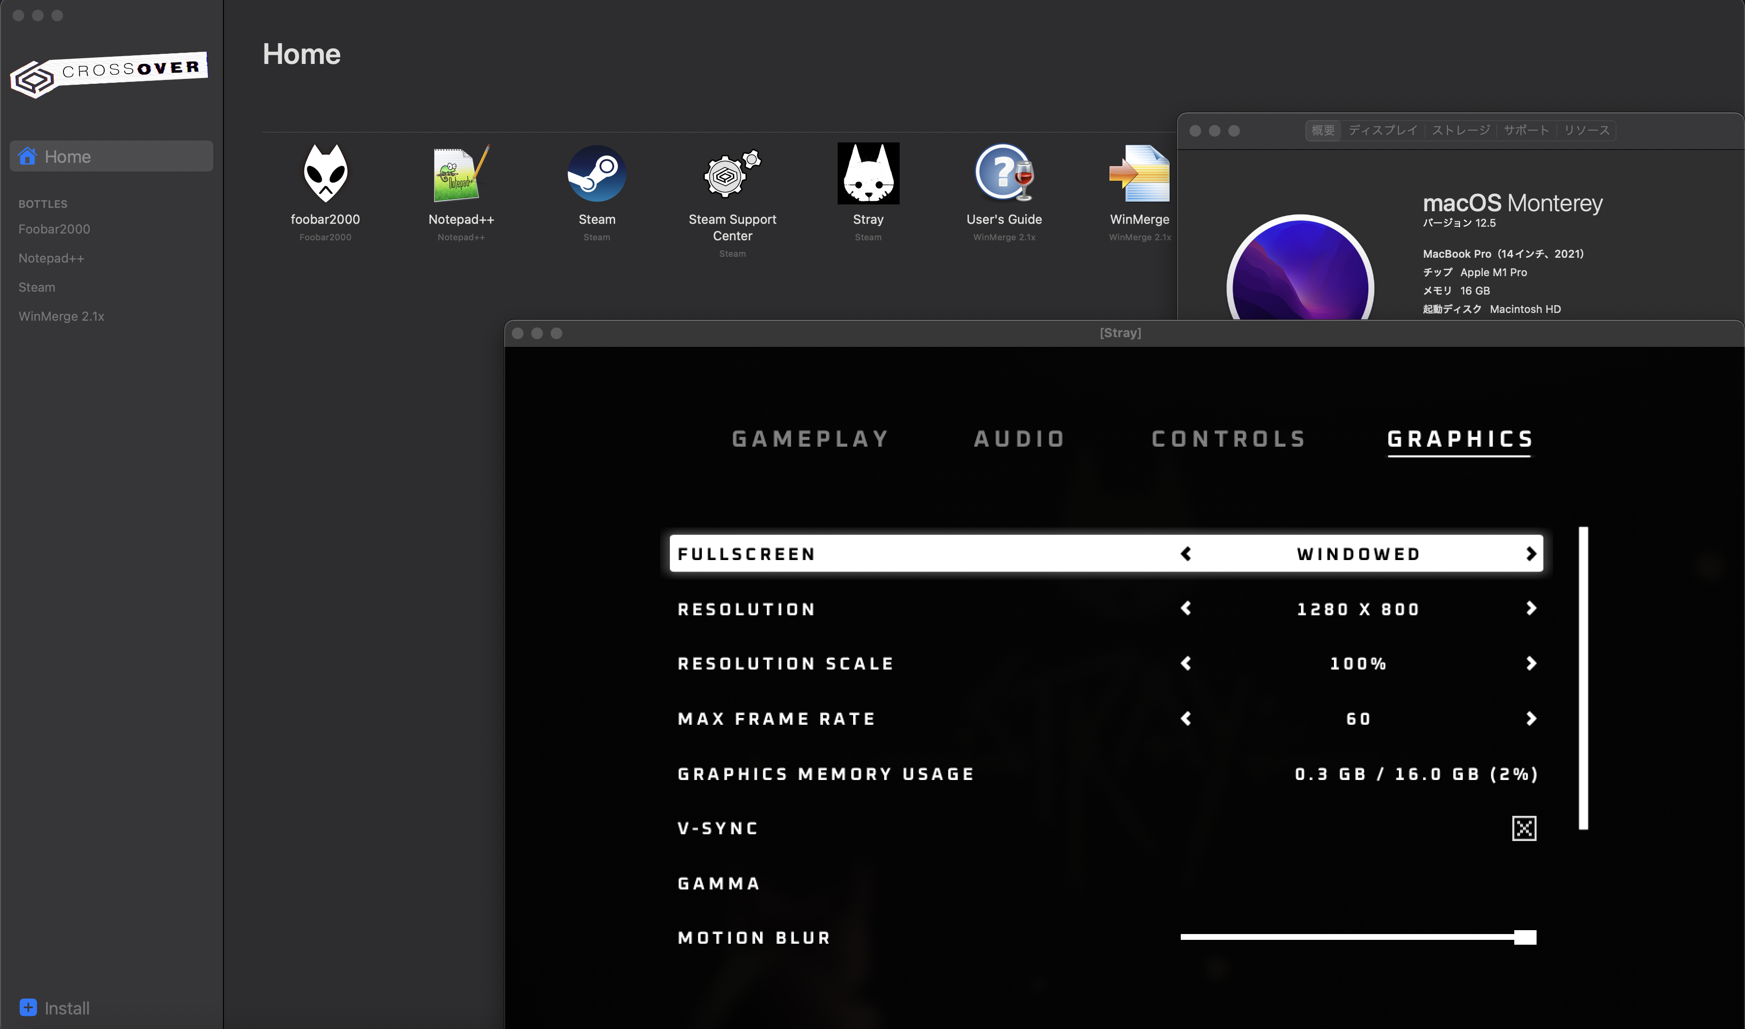Launch the Stray game icon

(x=868, y=173)
